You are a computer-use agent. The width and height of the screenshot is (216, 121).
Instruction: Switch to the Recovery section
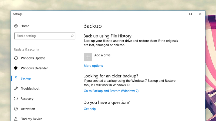tap(27, 99)
